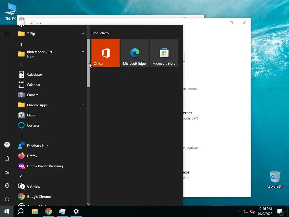
Task: Click the app list scrollbar thumb
Action: click(88, 63)
